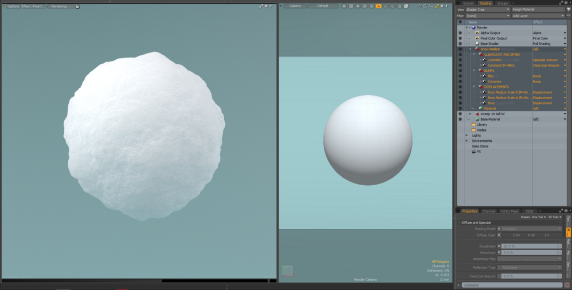The width and height of the screenshot is (572, 290).
Task: Open the Add Layer dropdown
Action: [538, 16]
